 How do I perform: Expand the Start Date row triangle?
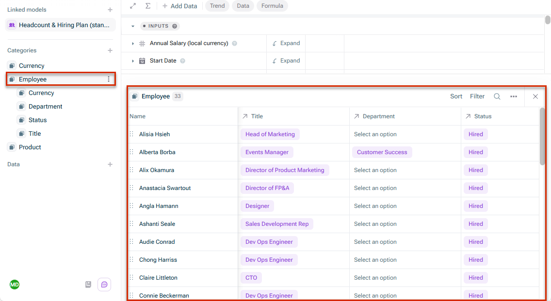(133, 61)
